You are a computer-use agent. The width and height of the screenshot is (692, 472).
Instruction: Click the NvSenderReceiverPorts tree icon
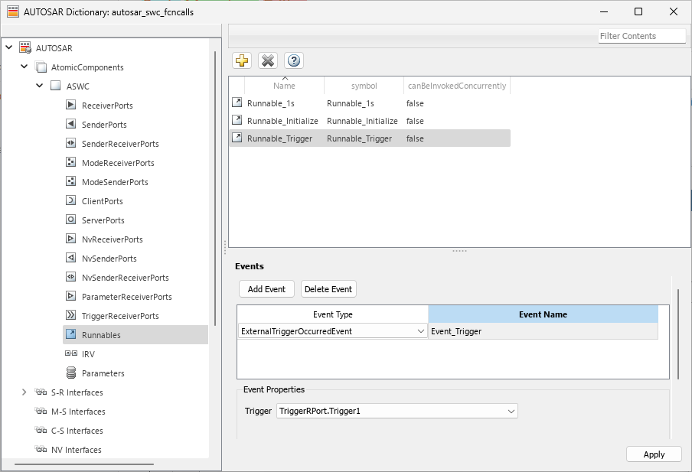click(x=70, y=277)
